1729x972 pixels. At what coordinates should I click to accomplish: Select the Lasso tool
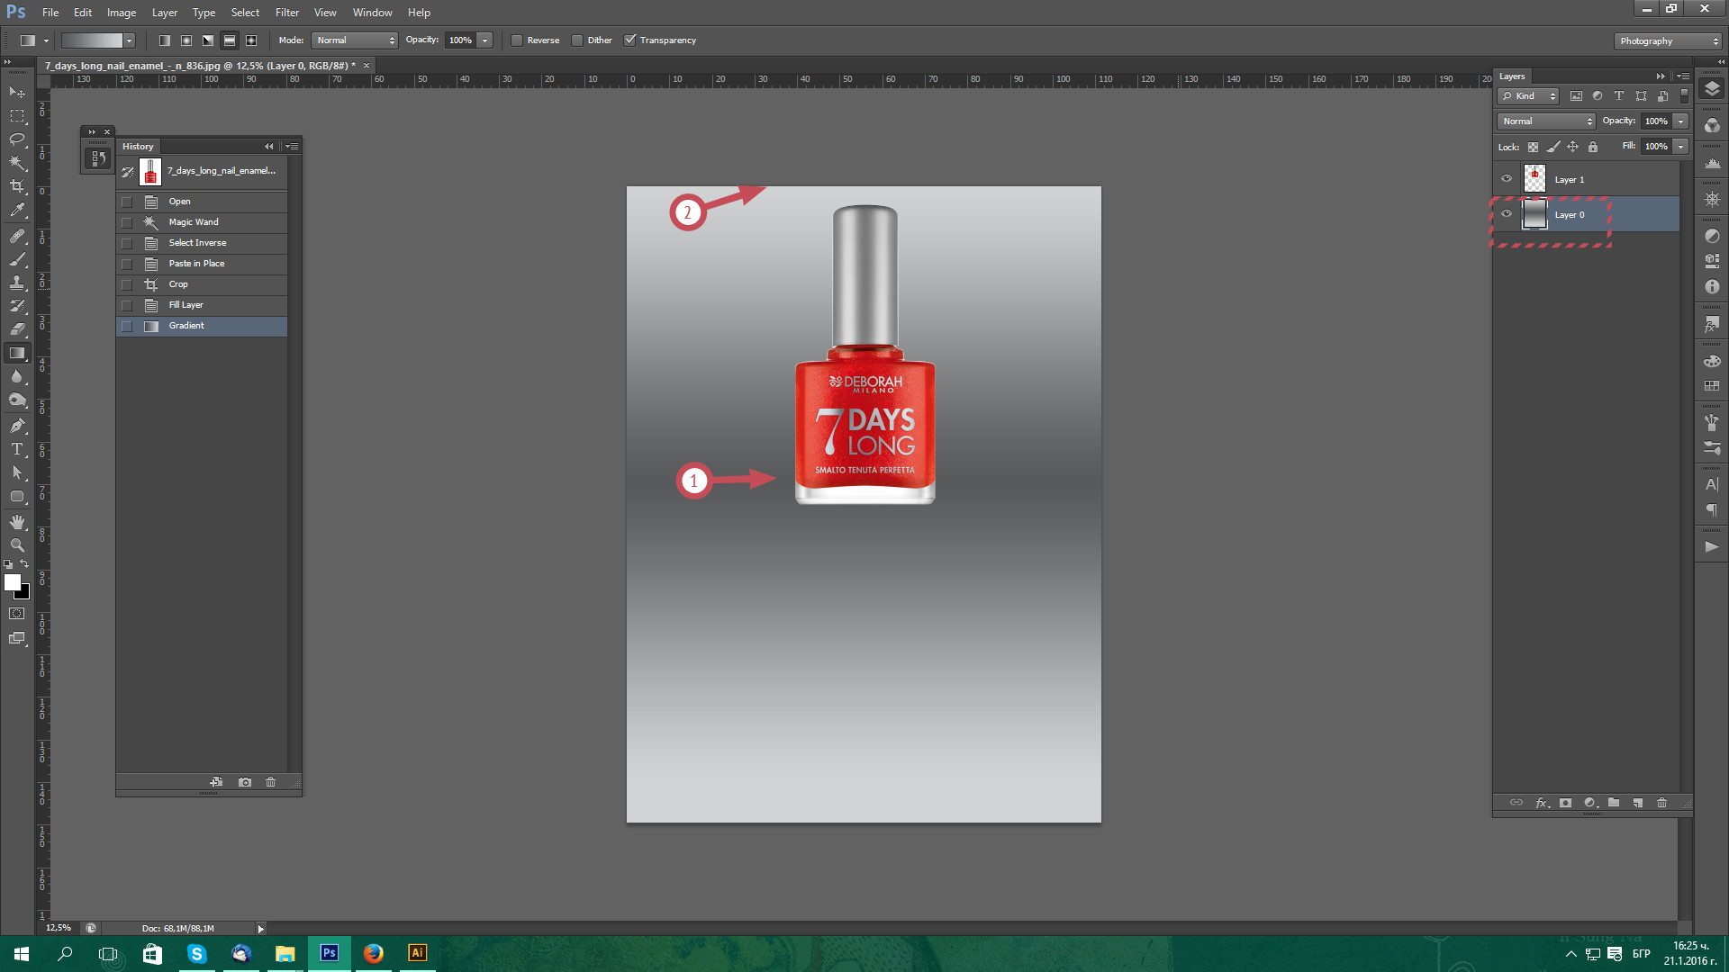tap(17, 139)
